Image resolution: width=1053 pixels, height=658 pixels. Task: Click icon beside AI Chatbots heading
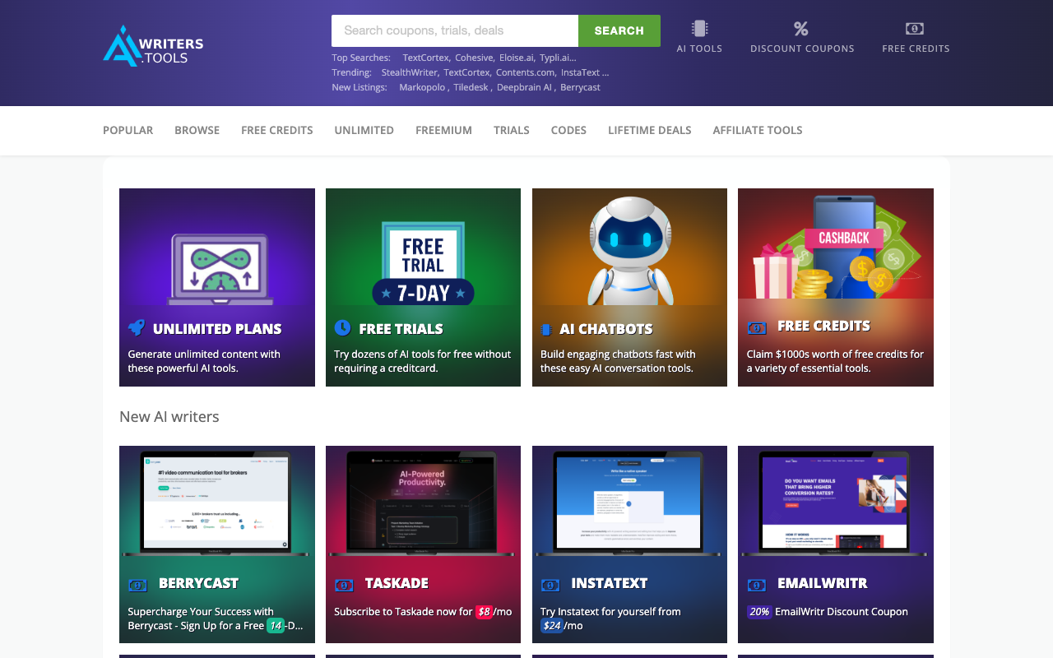coord(545,329)
